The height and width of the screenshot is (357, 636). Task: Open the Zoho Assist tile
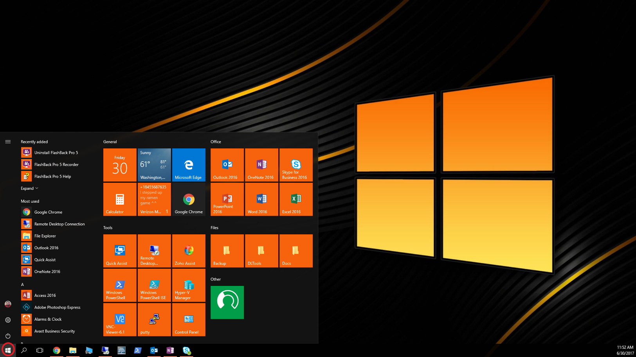(189, 251)
